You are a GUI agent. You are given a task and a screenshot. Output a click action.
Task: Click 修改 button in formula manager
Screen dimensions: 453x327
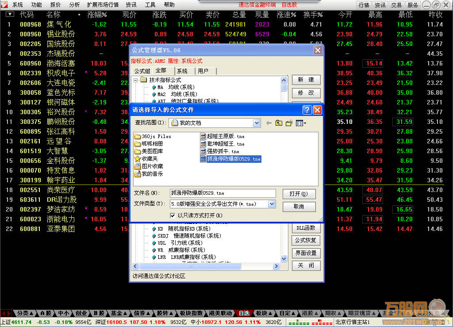coord(306,93)
